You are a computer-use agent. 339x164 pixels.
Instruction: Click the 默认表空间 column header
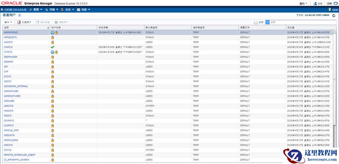168,27
